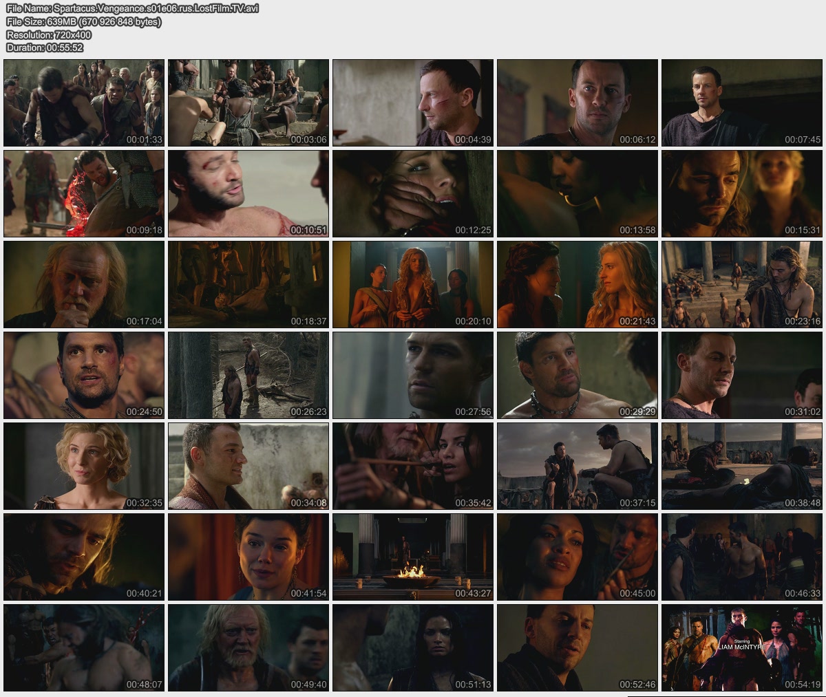Select the frame at 00:51:13
Image resolution: width=826 pixels, height=697 pixels.
coord(413,647)
